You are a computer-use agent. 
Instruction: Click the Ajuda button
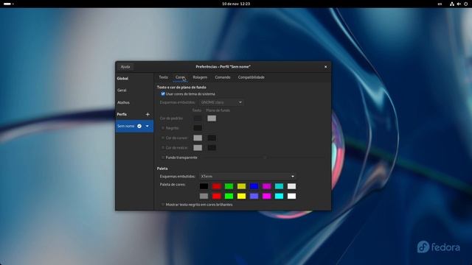tap(125, 67)
